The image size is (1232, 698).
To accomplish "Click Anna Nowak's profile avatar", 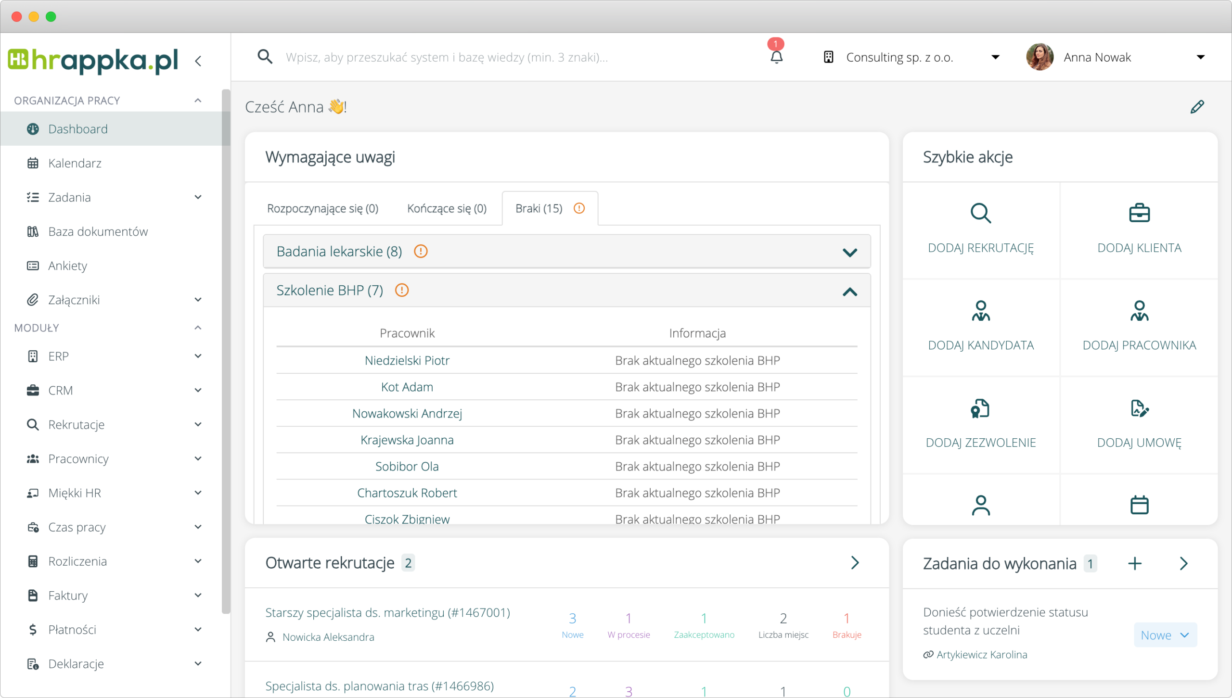I will tap(1039, 57).
